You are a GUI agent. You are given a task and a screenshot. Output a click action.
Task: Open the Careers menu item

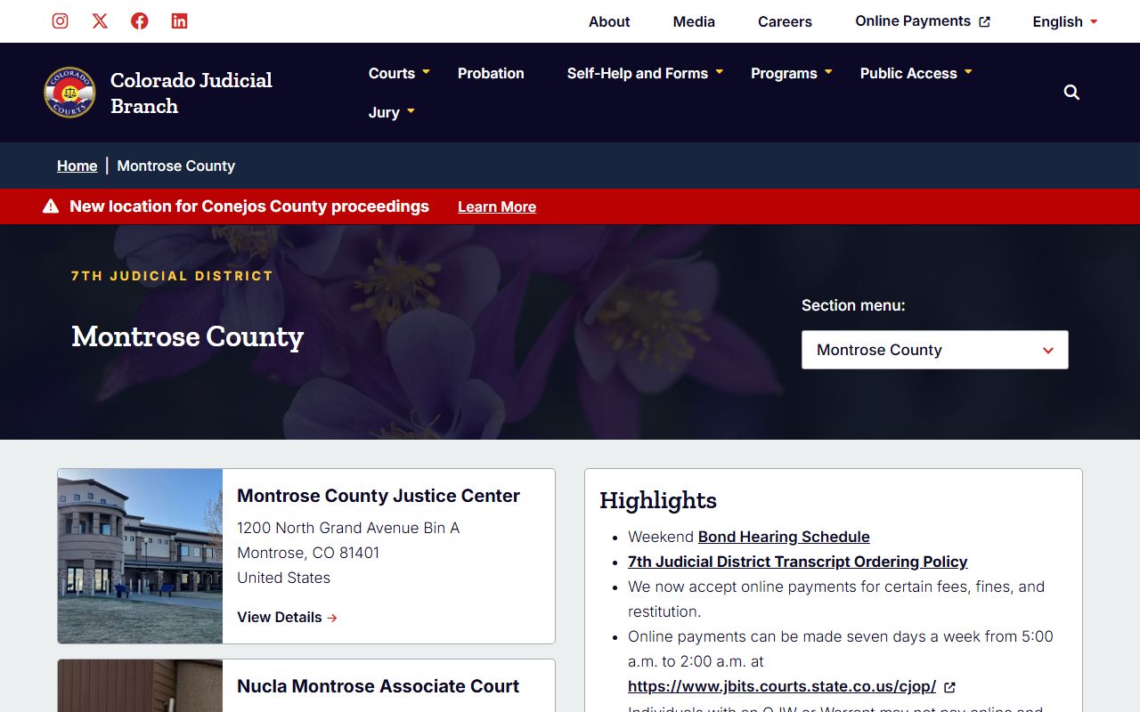785,21
